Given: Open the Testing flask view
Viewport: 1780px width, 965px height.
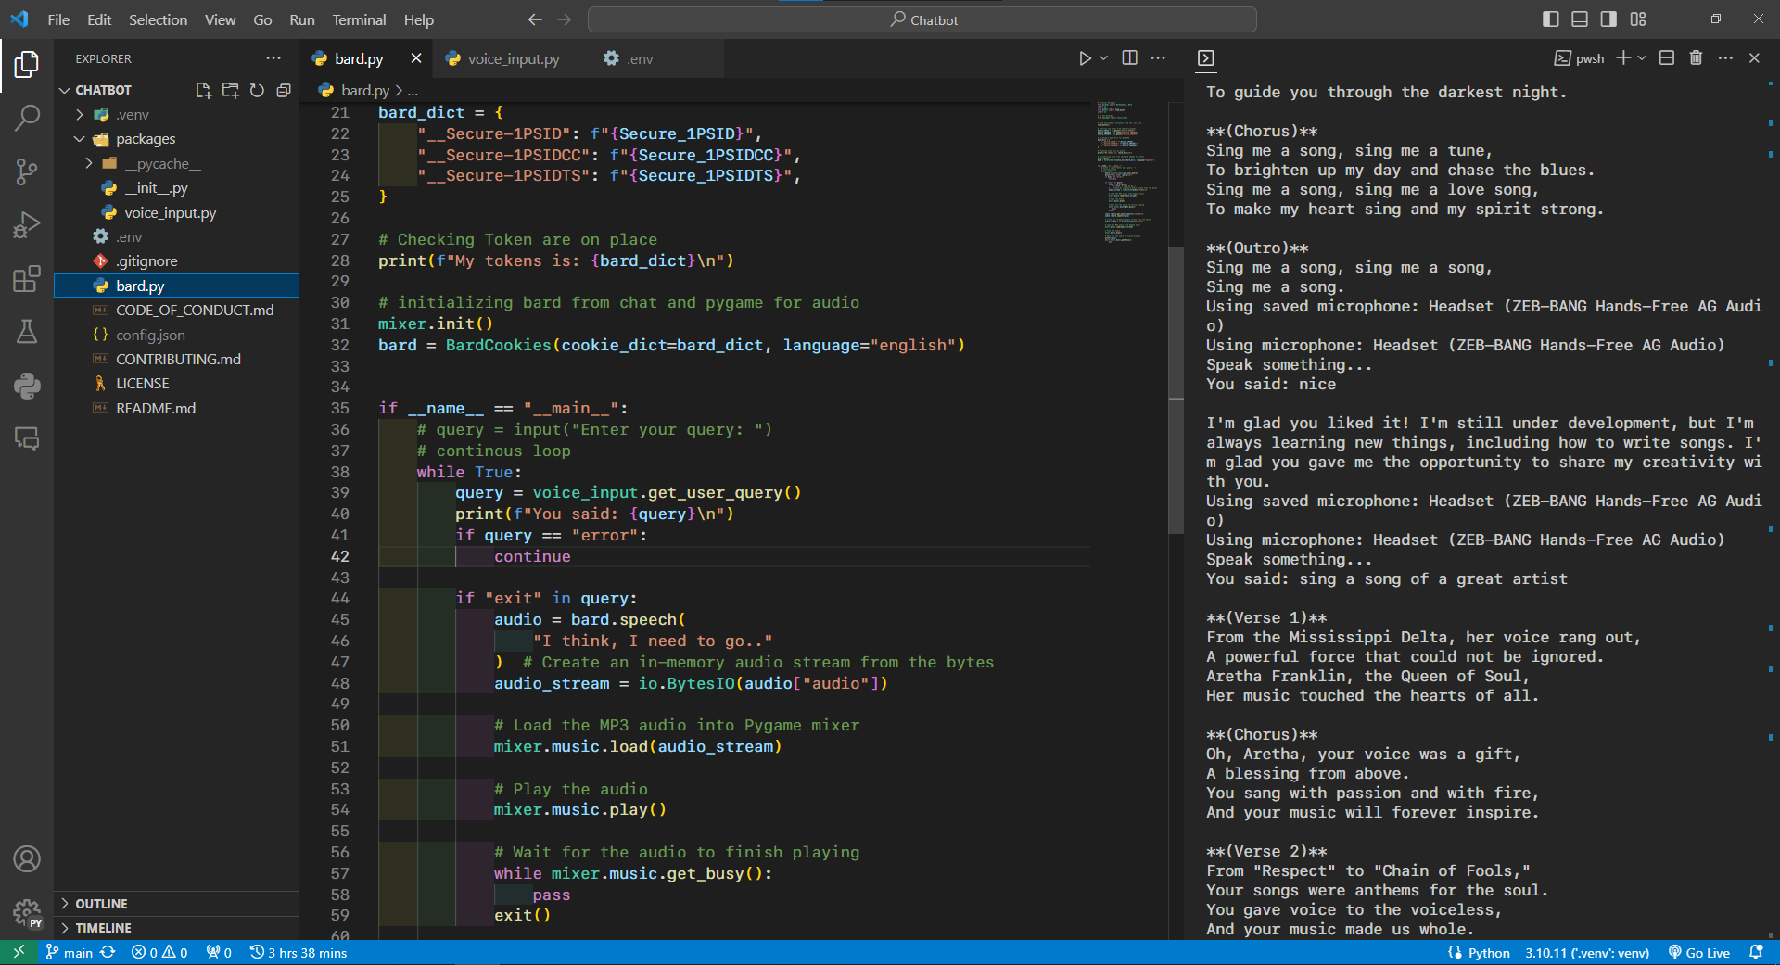Looking at the screenshot, I should (27, 332).
